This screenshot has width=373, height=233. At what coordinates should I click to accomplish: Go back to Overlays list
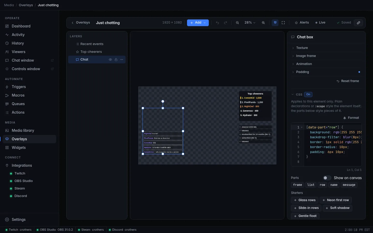point(81,23)
